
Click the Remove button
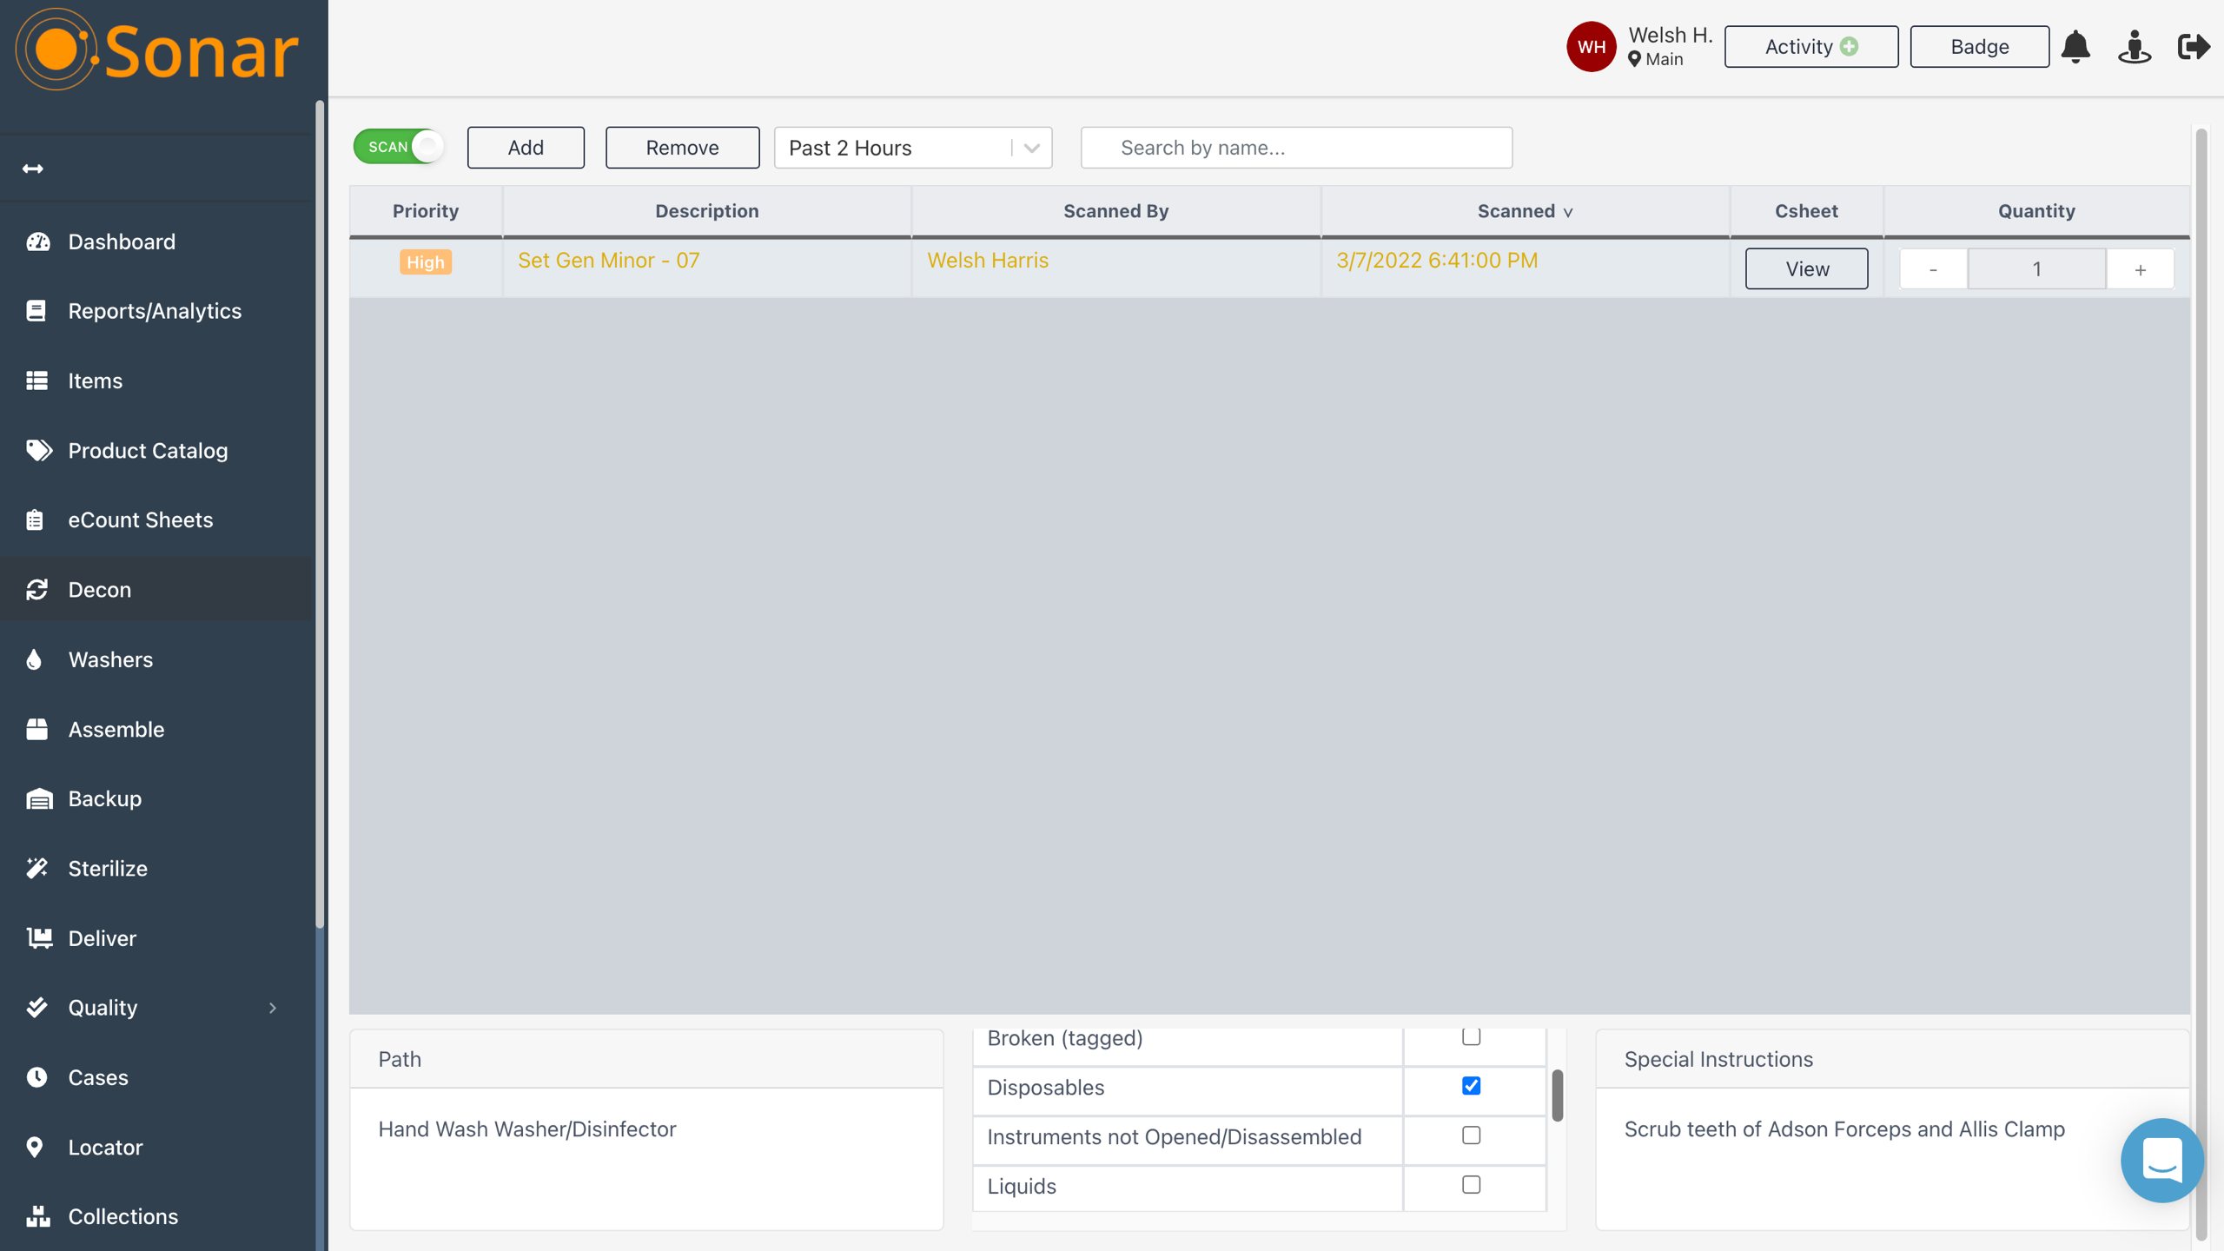coord(682,148)
